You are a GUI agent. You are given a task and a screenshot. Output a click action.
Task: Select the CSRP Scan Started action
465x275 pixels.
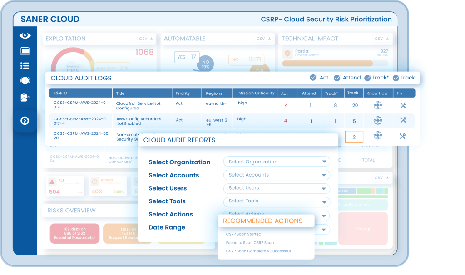pyautogui.click(x=243, y=234)
